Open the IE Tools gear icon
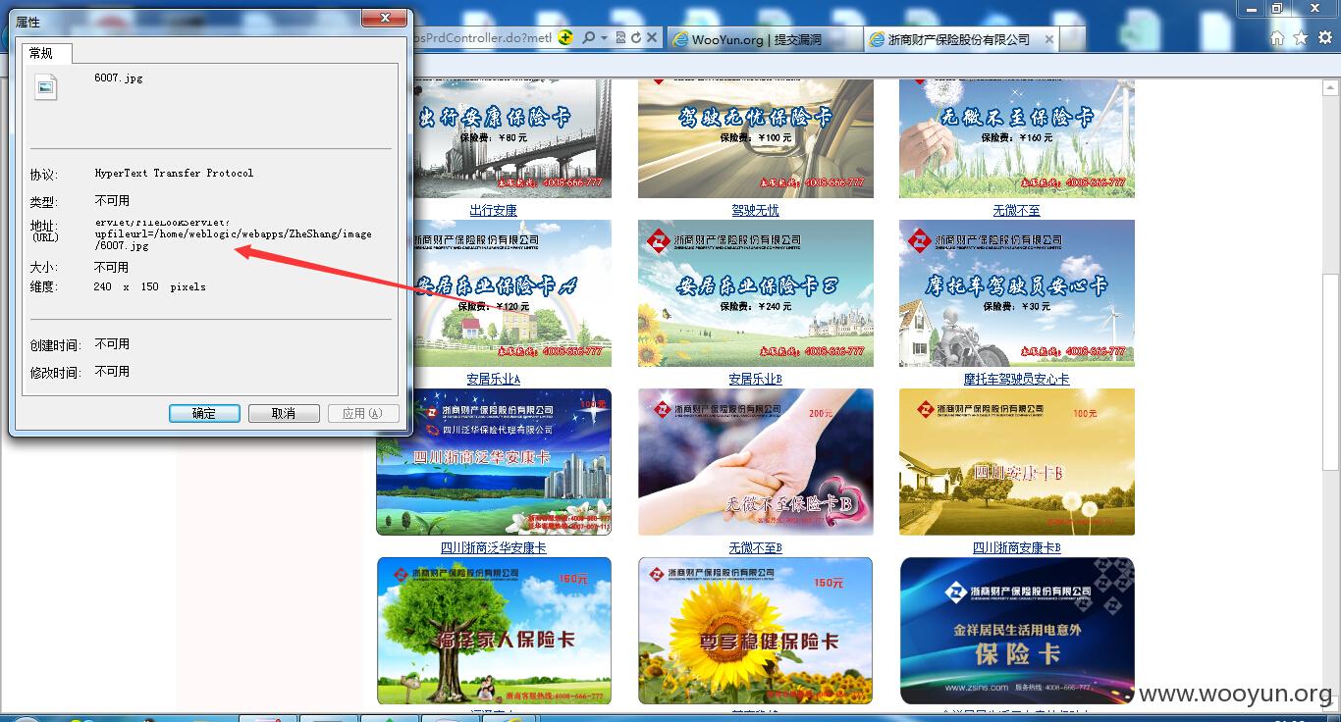 (x=1324, y=38)
